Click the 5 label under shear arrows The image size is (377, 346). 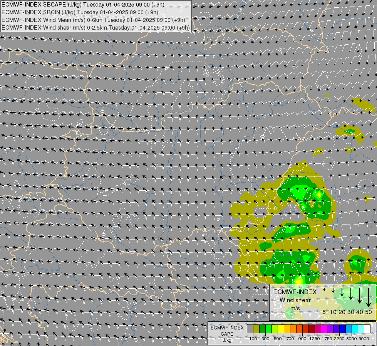click(324, 312)
